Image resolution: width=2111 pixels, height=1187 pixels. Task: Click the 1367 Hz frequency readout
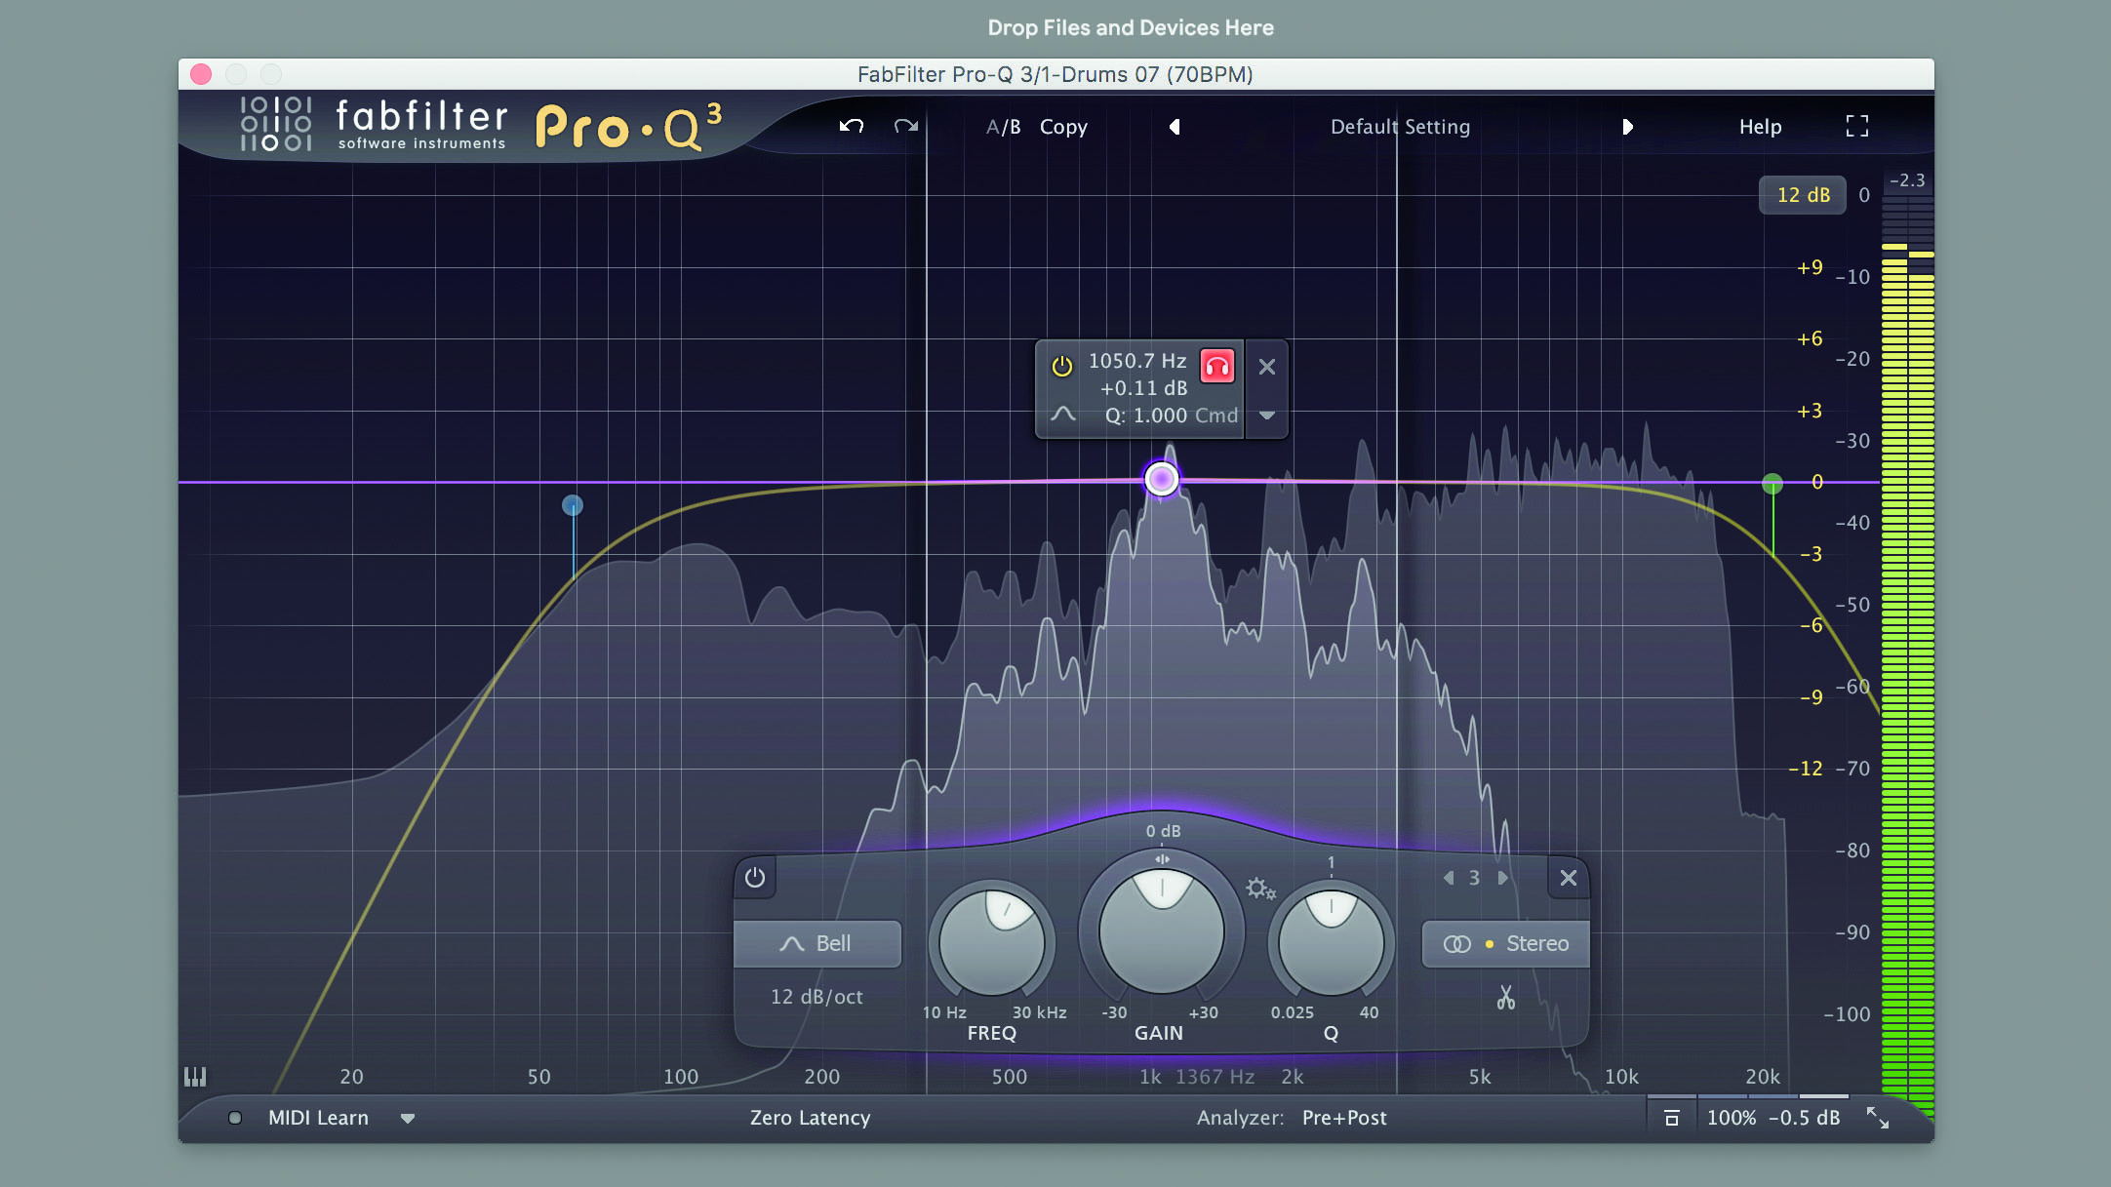(1215, 1077)
